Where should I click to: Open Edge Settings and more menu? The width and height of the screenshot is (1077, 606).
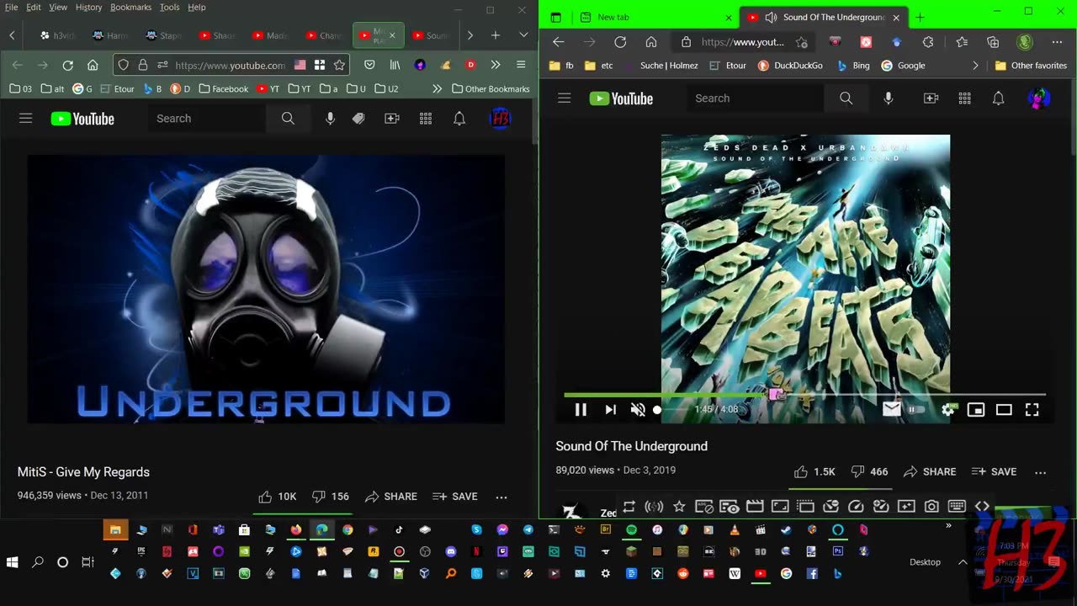click(x=1057, y=42)
